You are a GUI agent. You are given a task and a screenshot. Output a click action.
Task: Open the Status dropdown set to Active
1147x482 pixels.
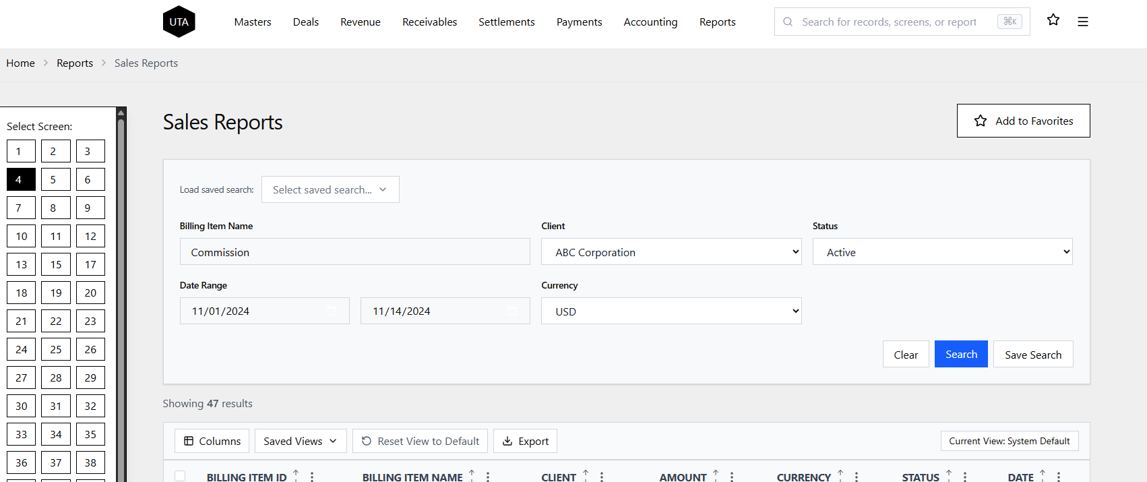pos(941,251)
